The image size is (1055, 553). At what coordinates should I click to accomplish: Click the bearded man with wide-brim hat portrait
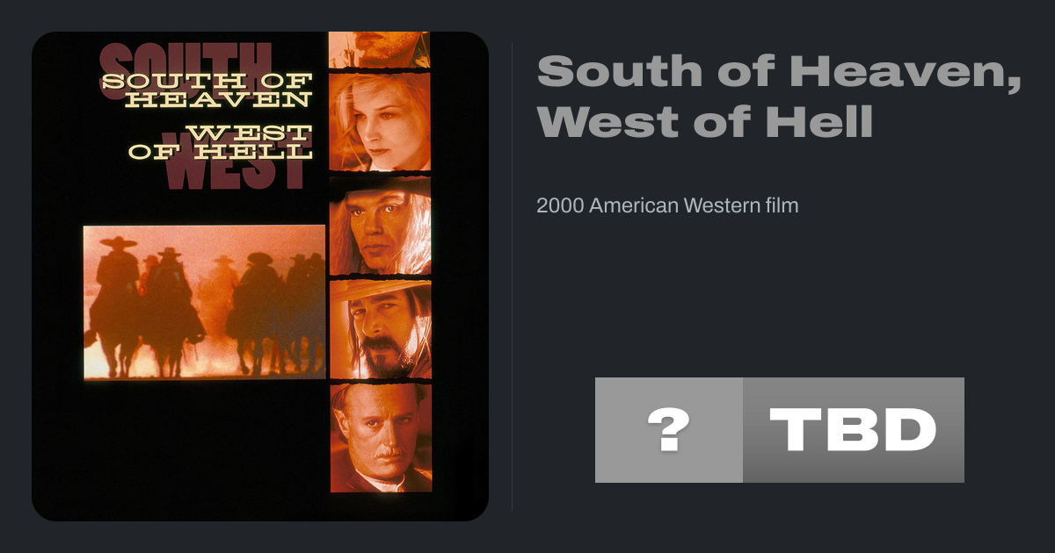coord(380,329)
